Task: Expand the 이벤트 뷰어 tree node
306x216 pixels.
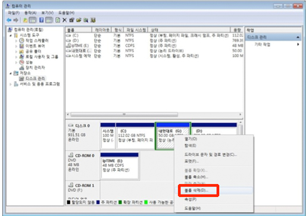Action: click(x=16, y=46)
